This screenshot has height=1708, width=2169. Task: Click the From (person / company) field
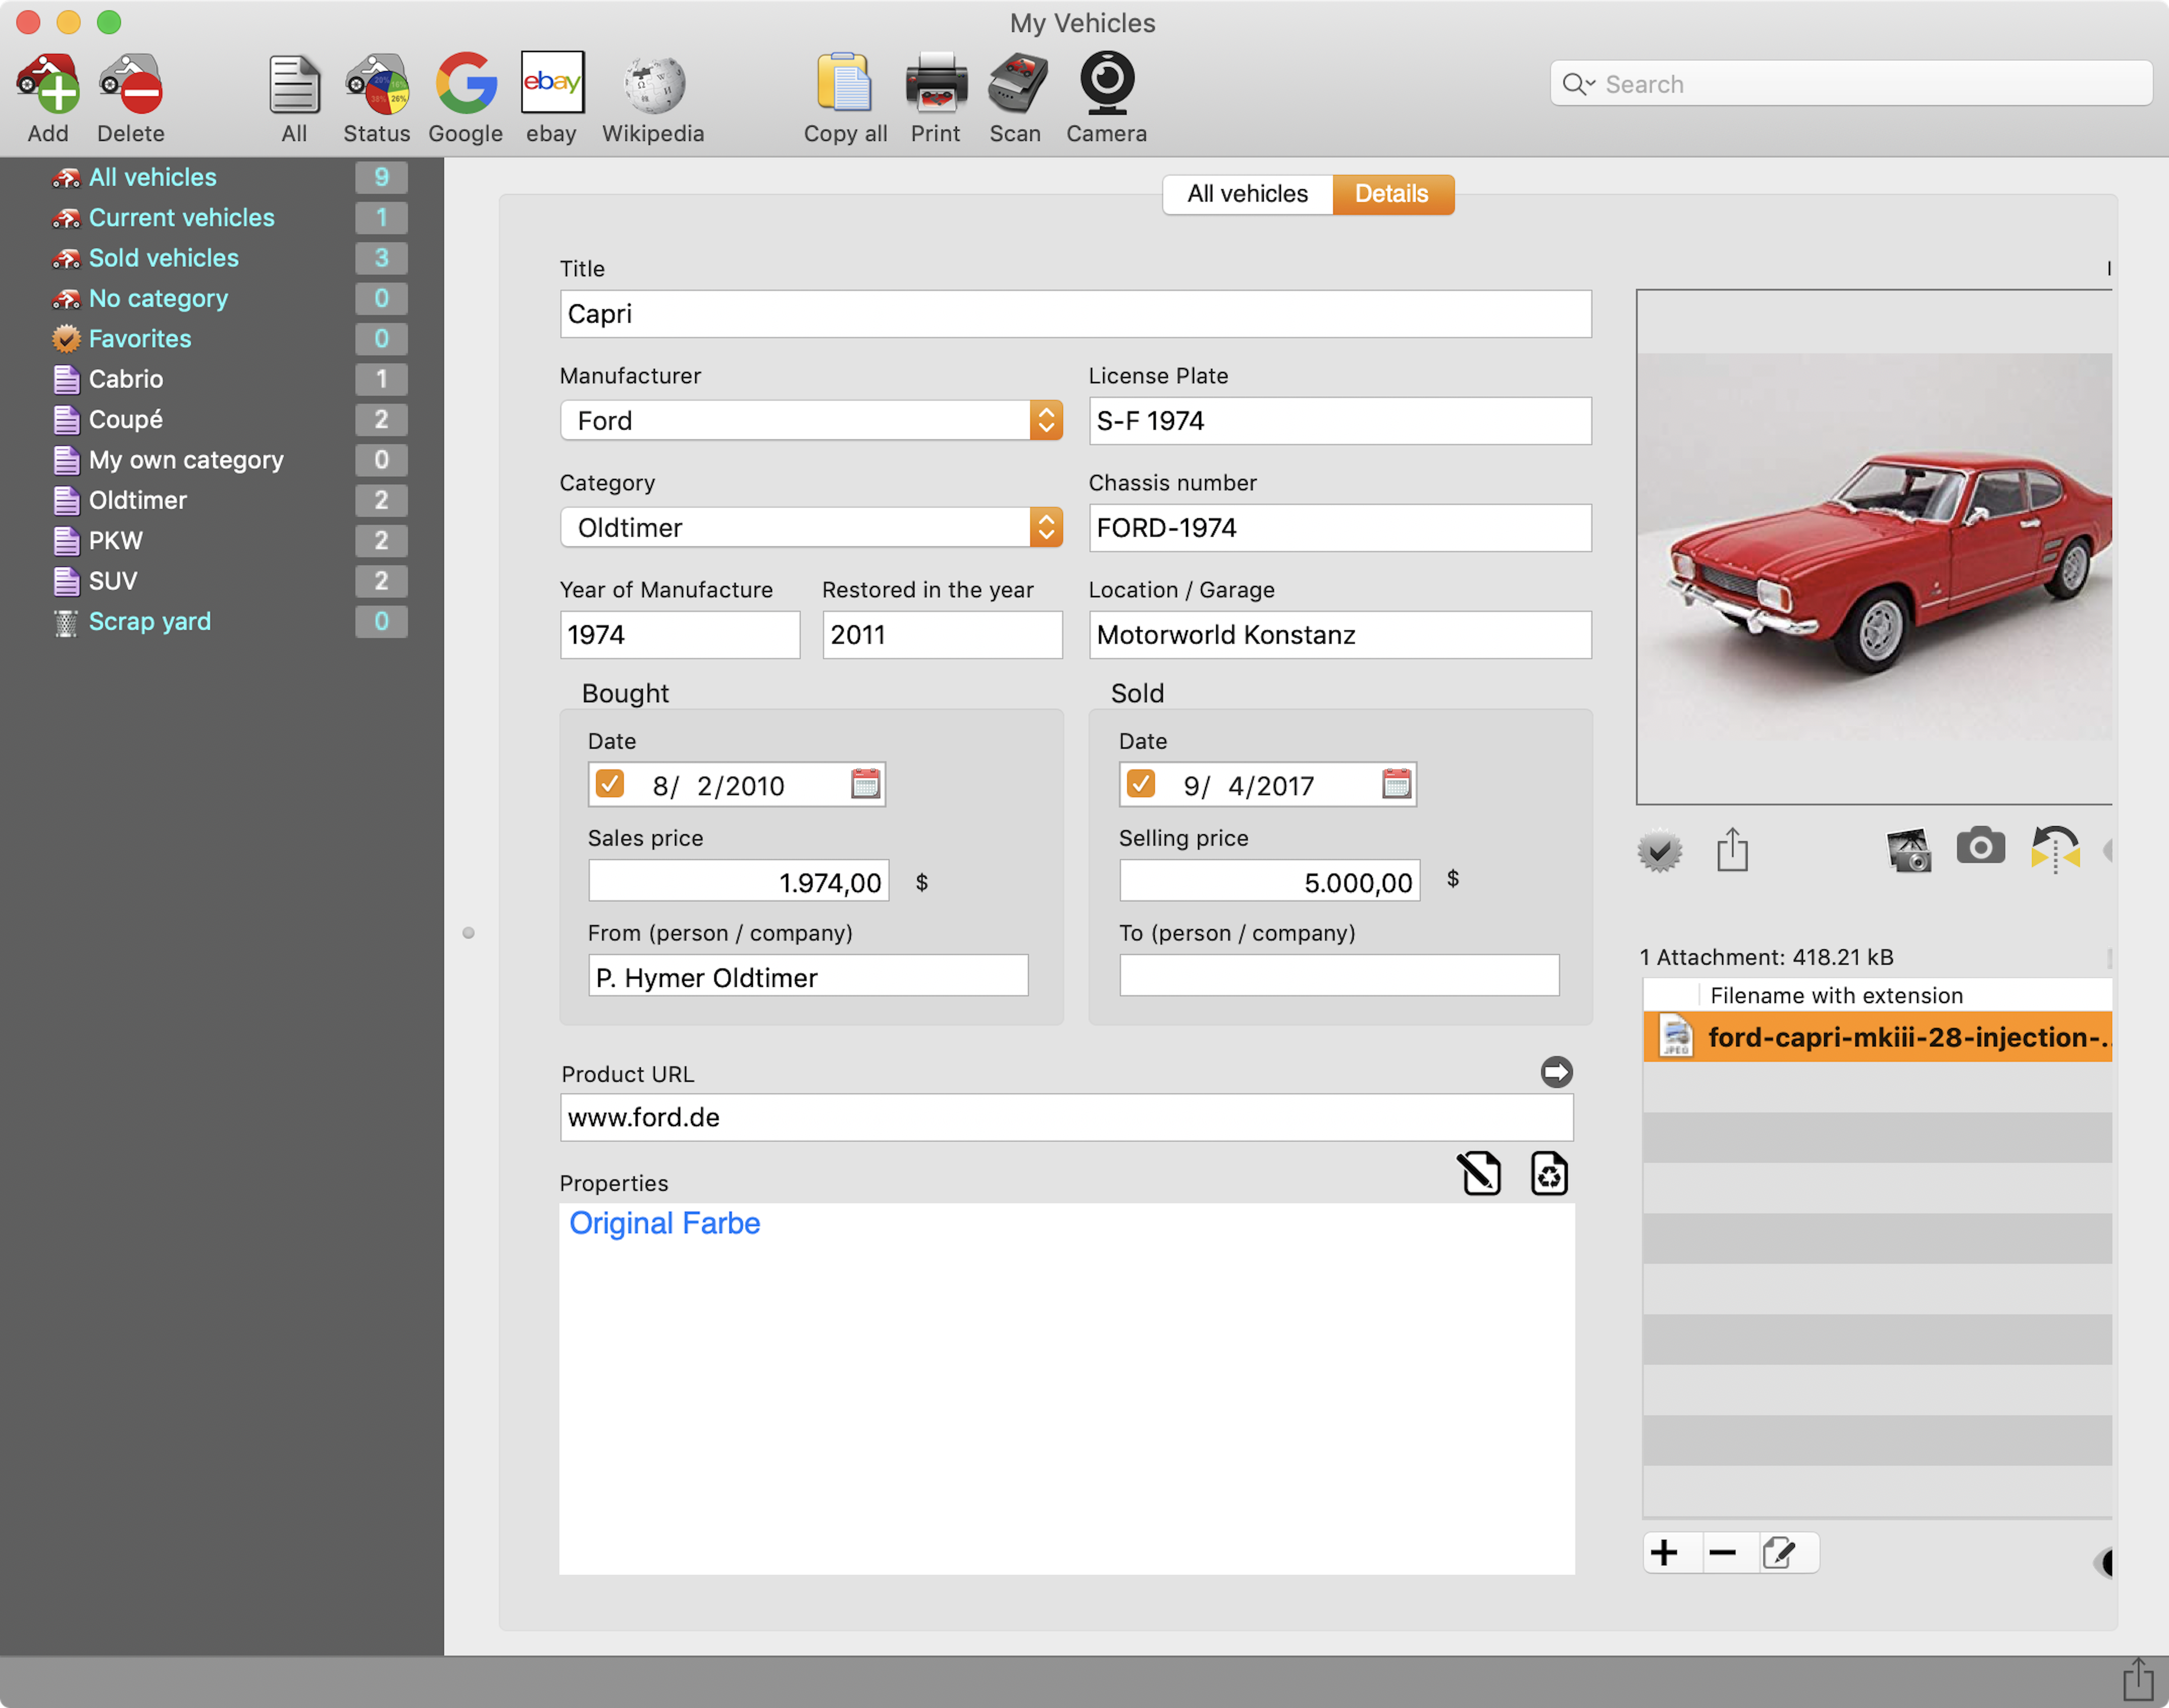(808, 976)
